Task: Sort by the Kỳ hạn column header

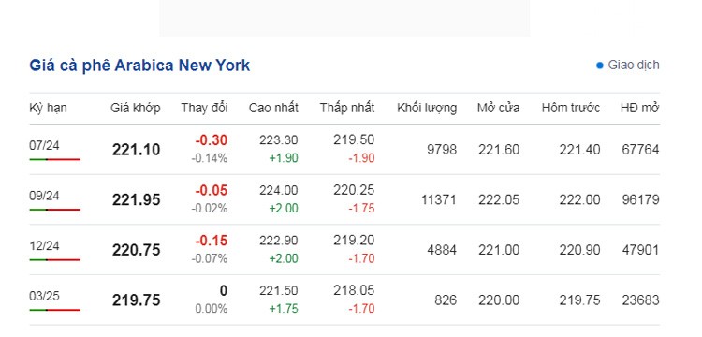Action: [x=48, y=108]
